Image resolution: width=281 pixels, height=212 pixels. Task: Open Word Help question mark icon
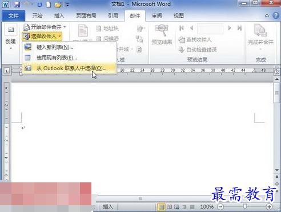(276, 15)
